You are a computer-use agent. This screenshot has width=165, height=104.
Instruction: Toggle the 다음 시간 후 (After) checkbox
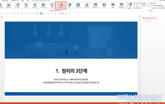tap(151, 8)
